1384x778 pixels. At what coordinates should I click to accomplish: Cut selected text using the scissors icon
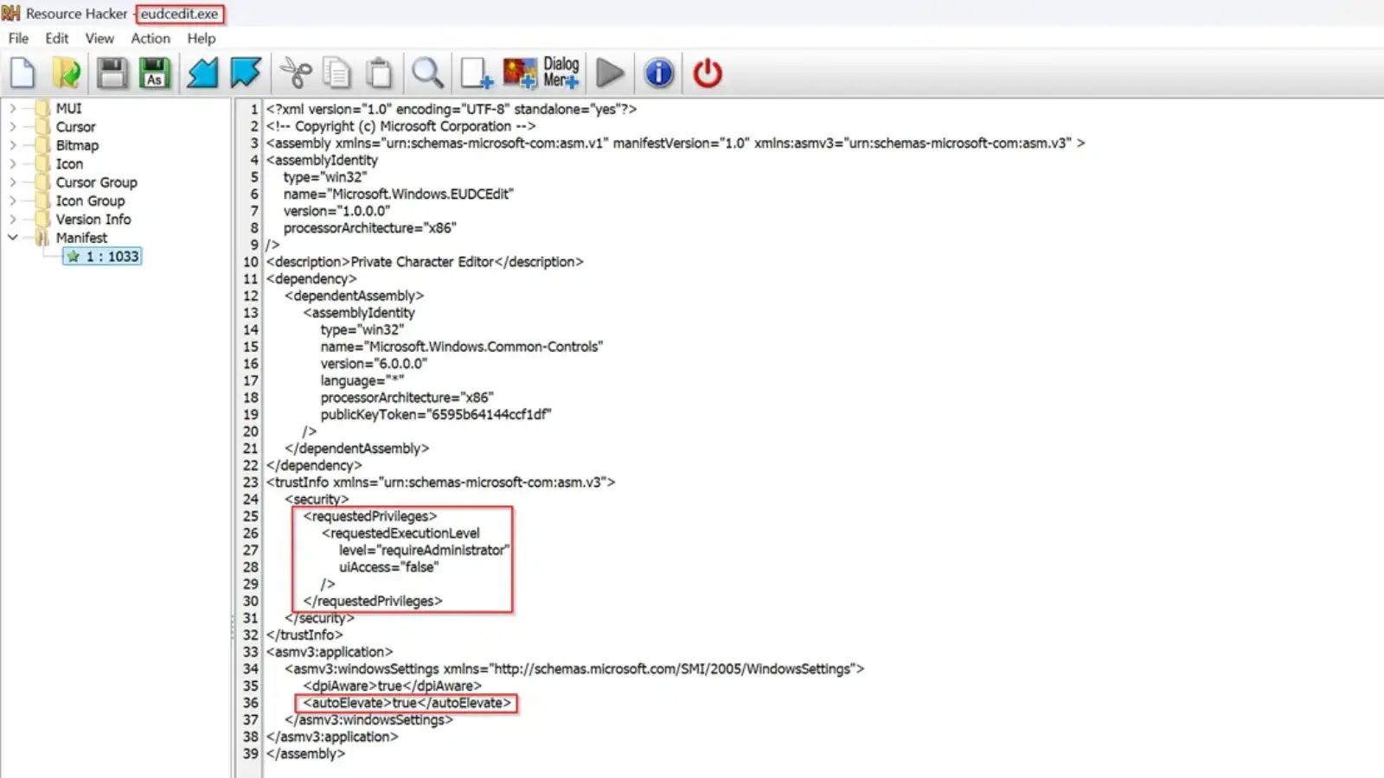[294, 73]
